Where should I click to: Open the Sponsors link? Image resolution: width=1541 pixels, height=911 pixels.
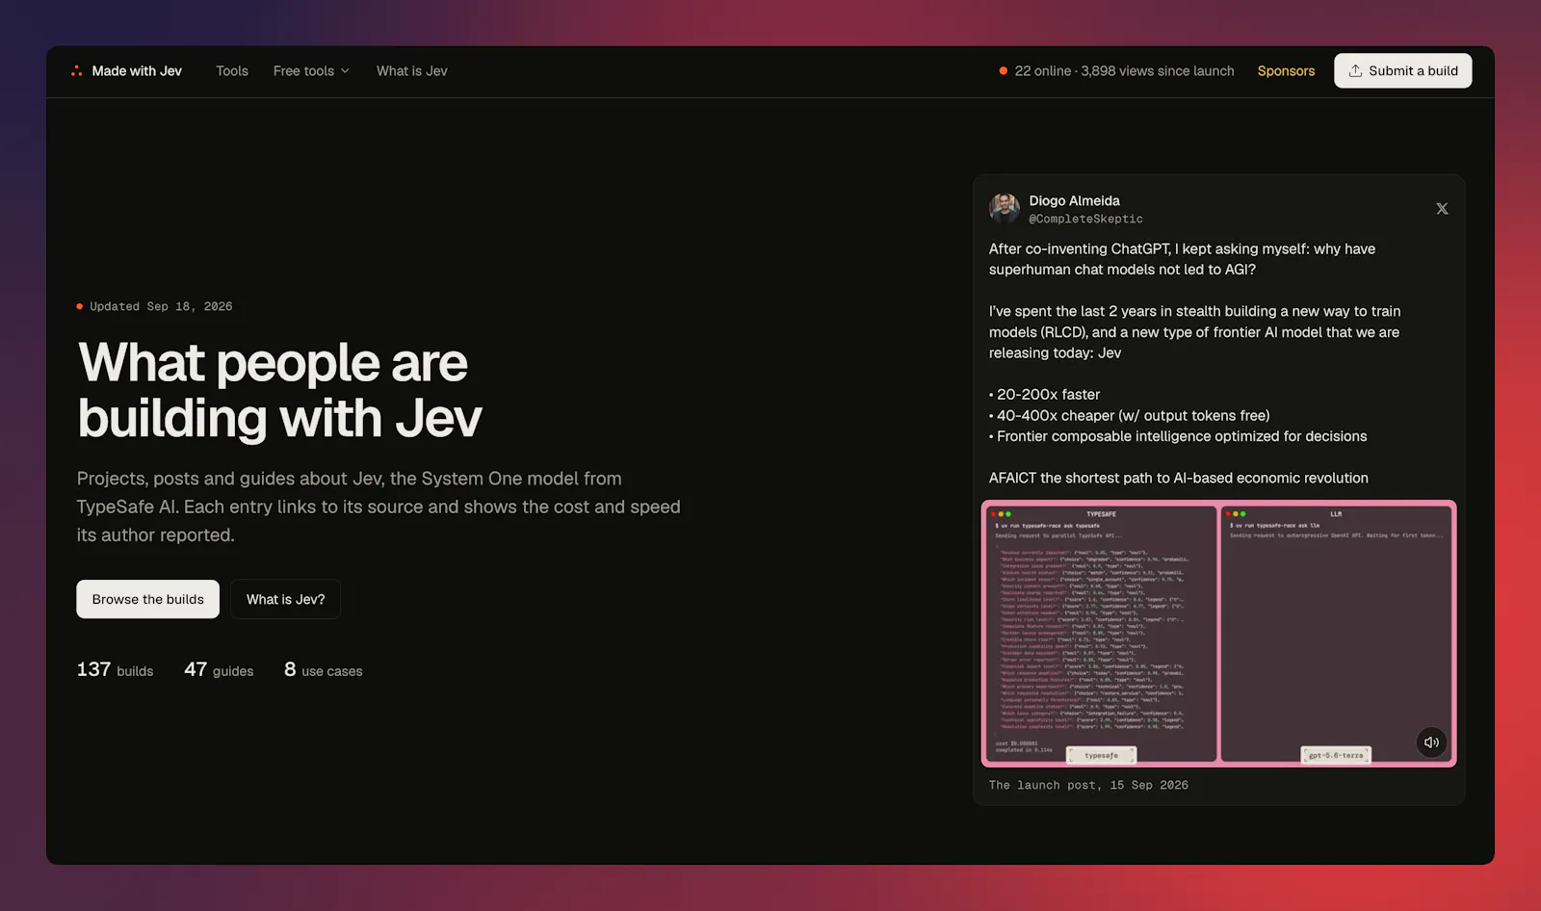(x=1286, y=71)
